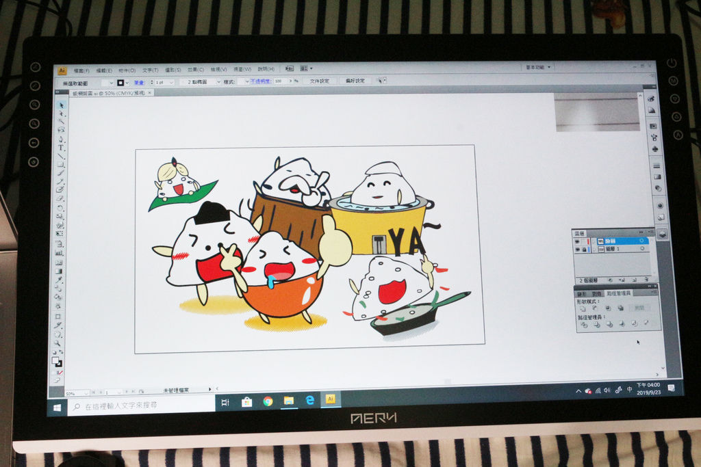Hide the highlighted top layer via eye icon
This screenshot has height=467, width=701.
(578, 241)
